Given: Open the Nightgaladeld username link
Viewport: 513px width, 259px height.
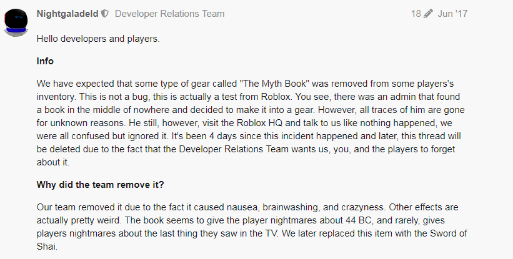Looking at the screenshot, I should point(67,14).
